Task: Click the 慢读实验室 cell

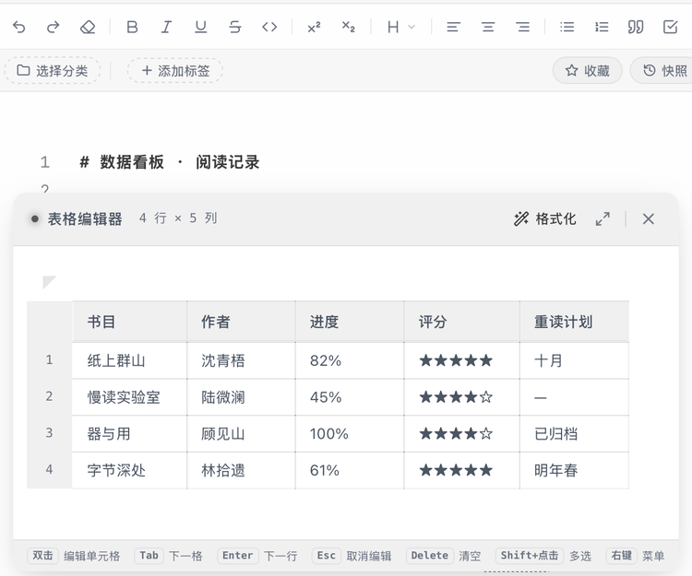Action: [129, 397]
